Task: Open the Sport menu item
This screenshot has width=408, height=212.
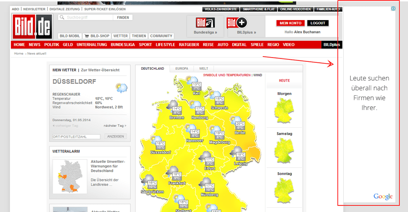Action: [x=145, y=44]
